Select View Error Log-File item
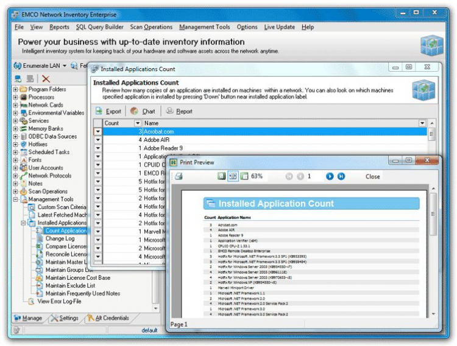Screen dimensions: 457x346 59,301
